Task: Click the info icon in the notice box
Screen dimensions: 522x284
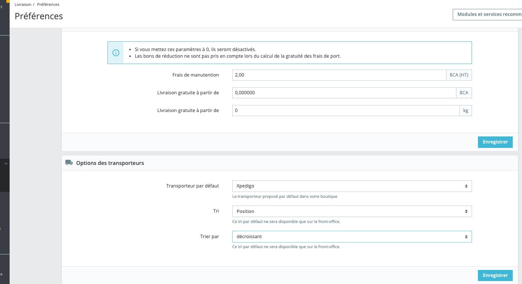Action: tap(116, 53)
